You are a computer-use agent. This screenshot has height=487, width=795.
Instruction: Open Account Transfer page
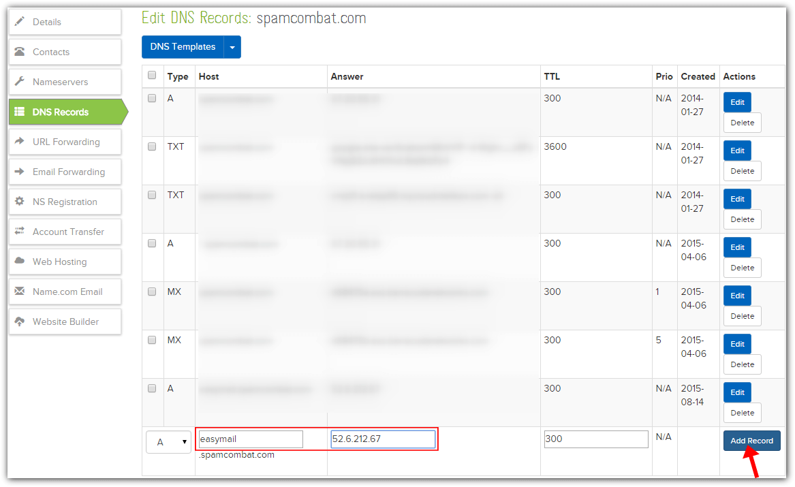65,232
